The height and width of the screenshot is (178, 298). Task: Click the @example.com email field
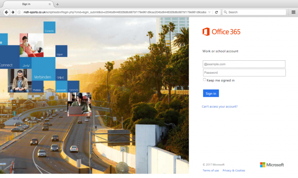click(x=244, y=64)
